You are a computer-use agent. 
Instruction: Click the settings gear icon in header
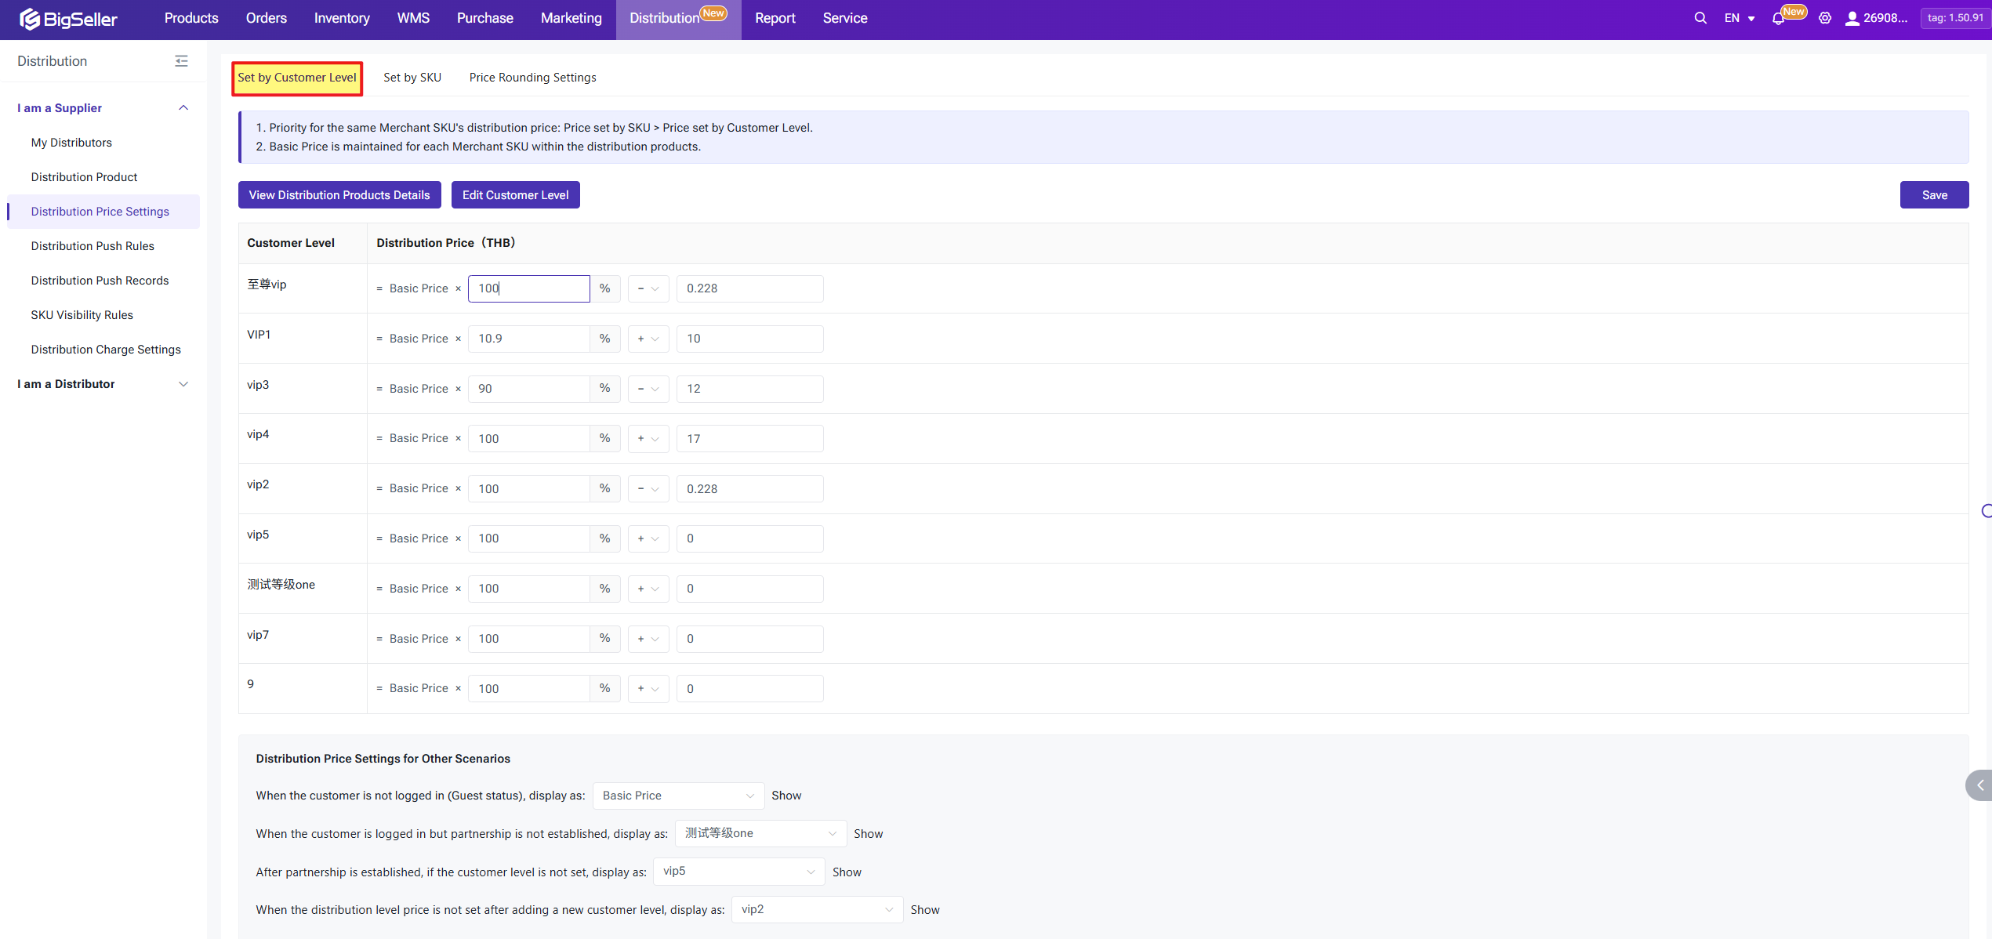1824,18
